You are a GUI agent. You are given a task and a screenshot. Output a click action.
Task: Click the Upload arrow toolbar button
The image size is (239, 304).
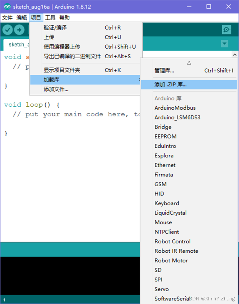(19, 30)
